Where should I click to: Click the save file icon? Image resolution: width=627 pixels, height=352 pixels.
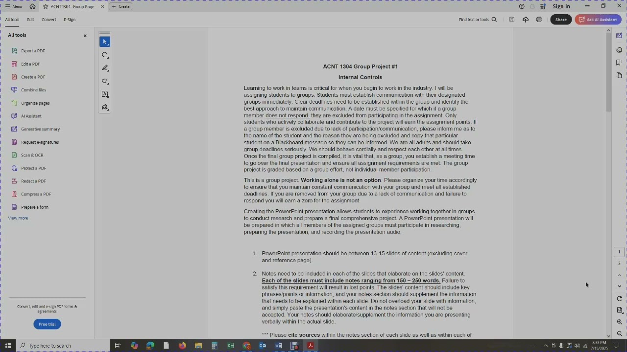click(512, 20)
